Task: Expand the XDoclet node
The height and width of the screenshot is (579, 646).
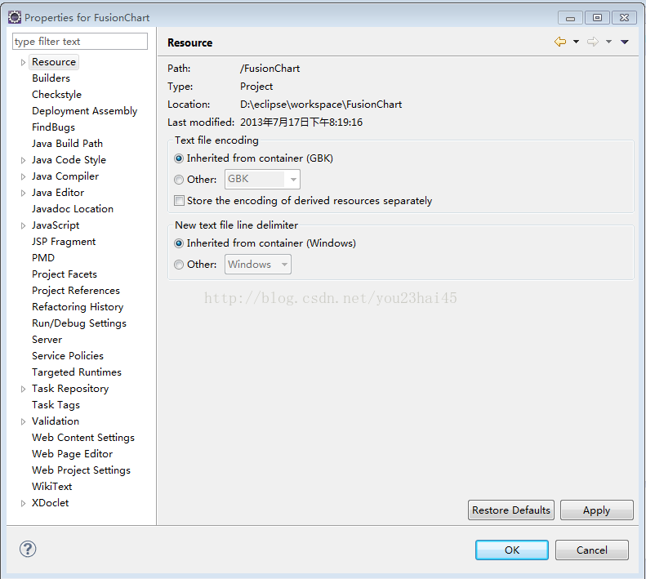Action: [x=23, y=503]
